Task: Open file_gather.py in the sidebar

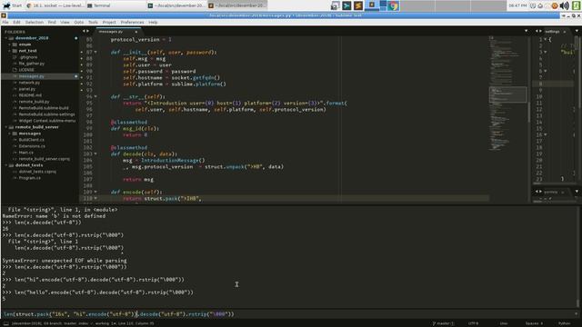Action: [x=32, y=64]
